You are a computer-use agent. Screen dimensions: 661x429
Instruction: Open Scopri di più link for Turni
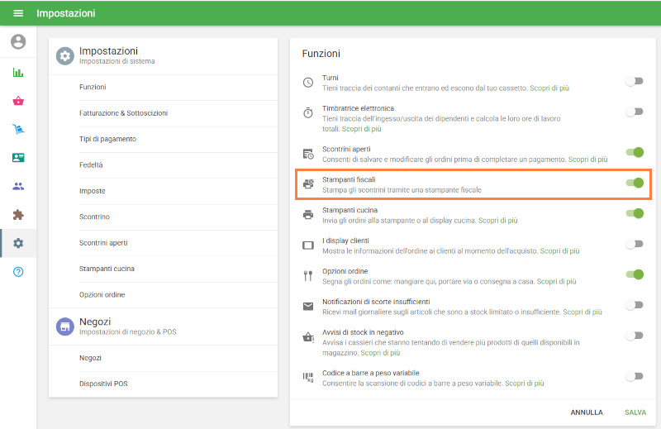coord(549,88)
